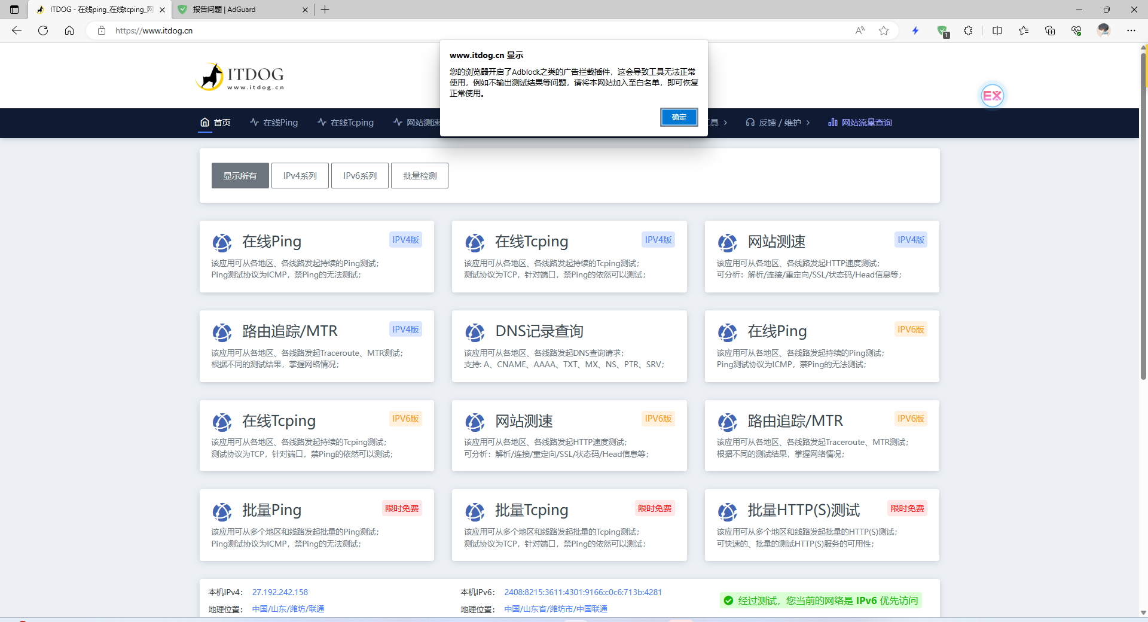
Task: Switch filter to 批量检测
Action: (x=419, y=175)
